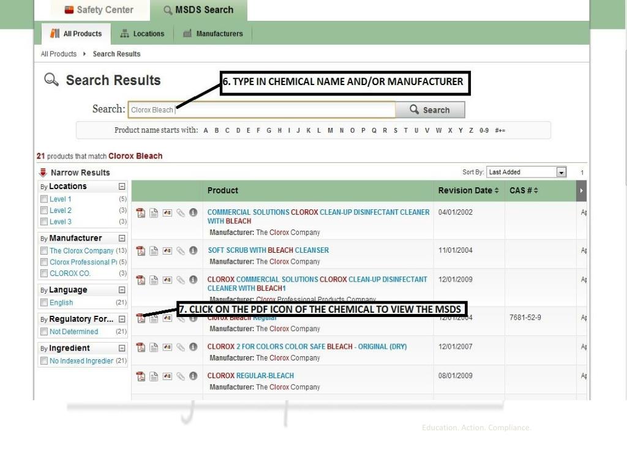Click paperclip attachment icon for Clorox Regular-Bleach row

pos(181,376)
